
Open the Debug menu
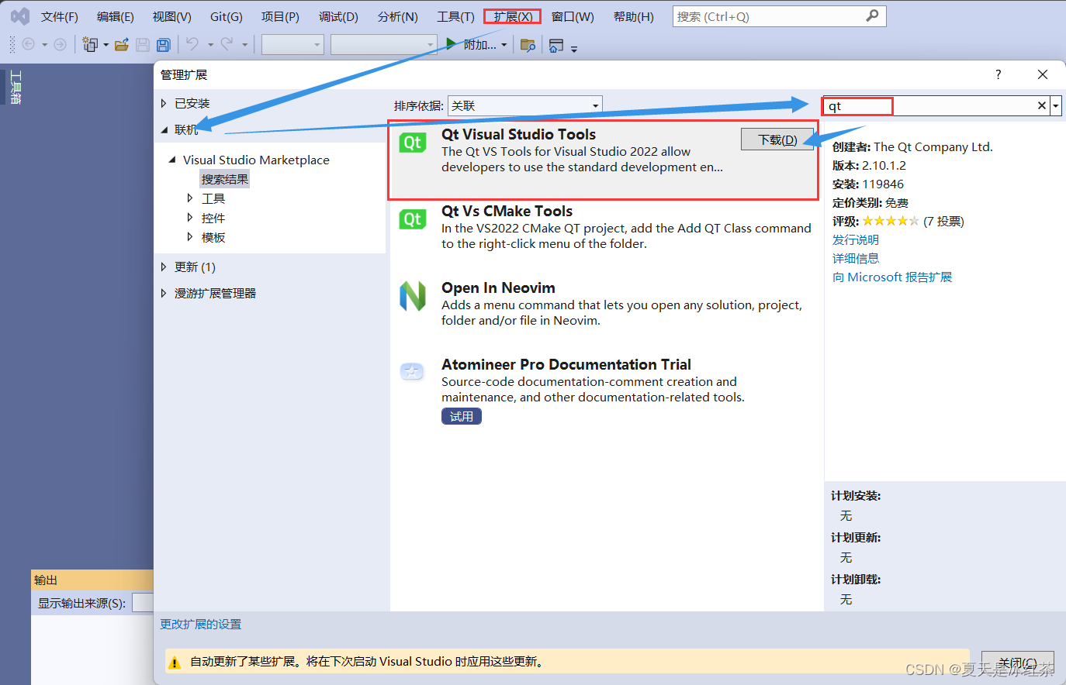pyautogui.click(x=338, y=16)
